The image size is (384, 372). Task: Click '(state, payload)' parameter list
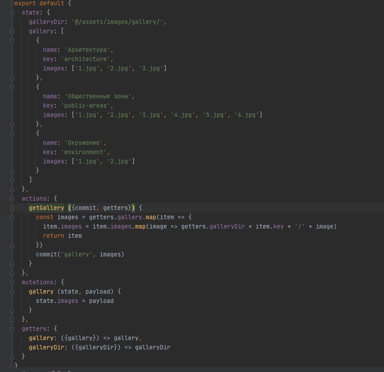tap(85, 291)
